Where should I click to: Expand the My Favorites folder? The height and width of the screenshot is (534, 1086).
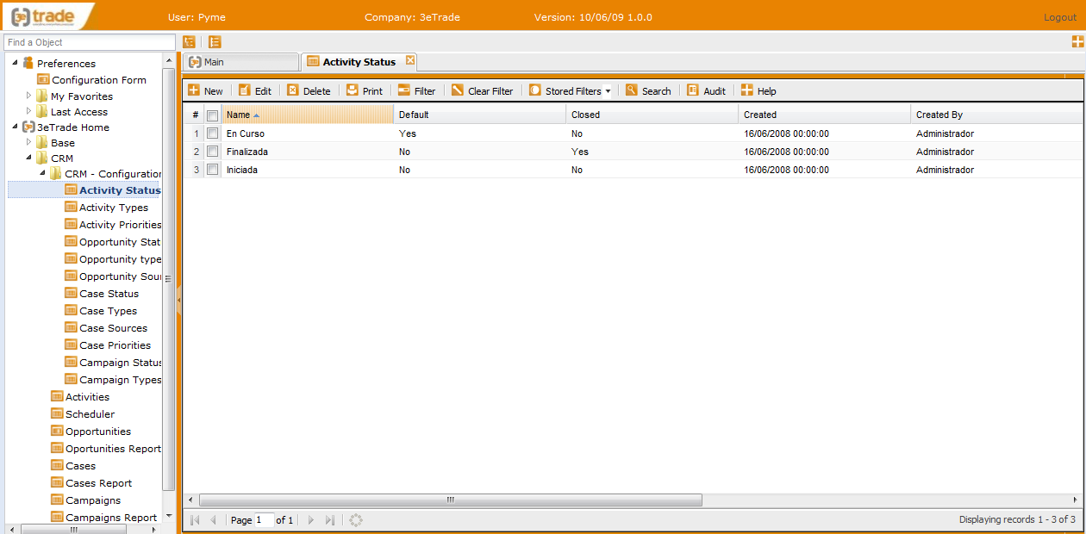coord(28,96)
